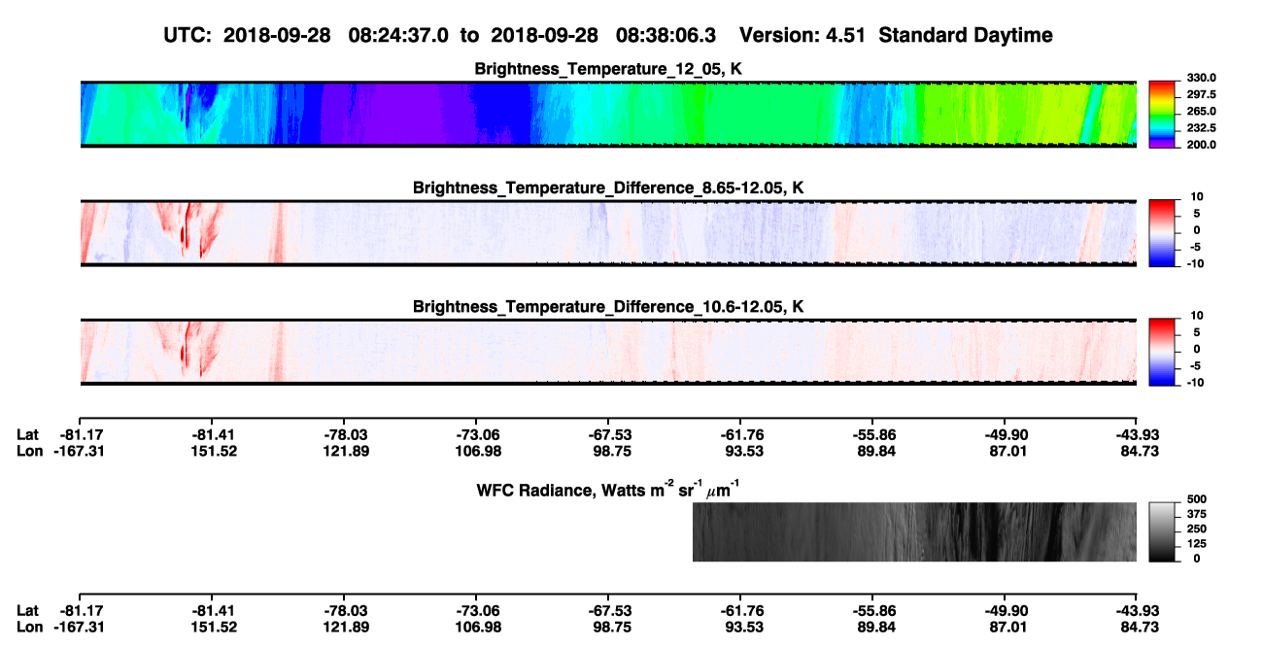The image size is (1263, 648).
Task: Click latitude '-43.93' under the WFC Radiance plot
Action: pyautogui.click(x=1136, y=611)
